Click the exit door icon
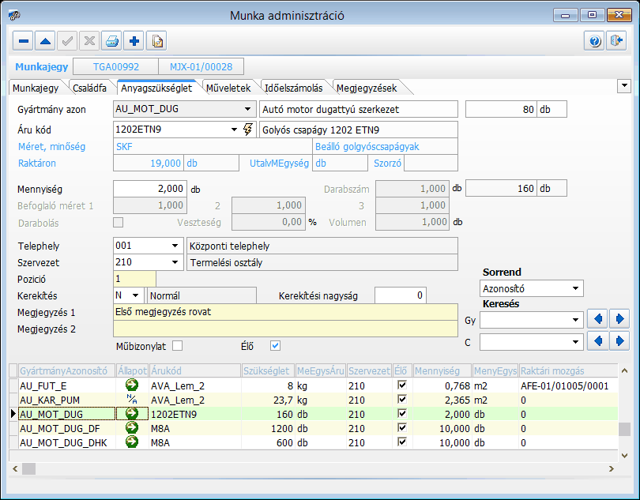640x500 pixels. click(x=616, y=41)
